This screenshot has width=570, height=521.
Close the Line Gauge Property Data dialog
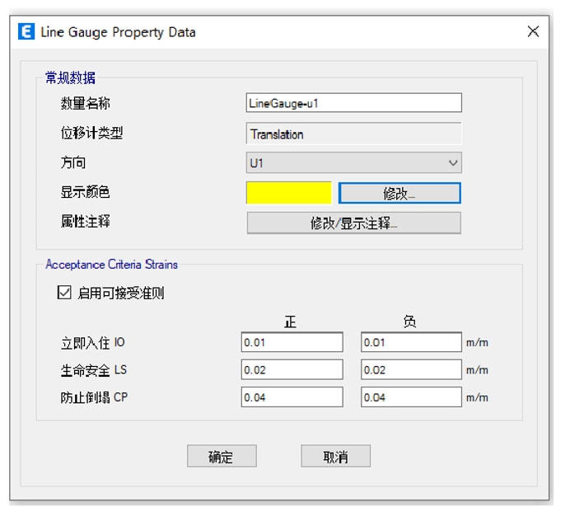(533, 32)
